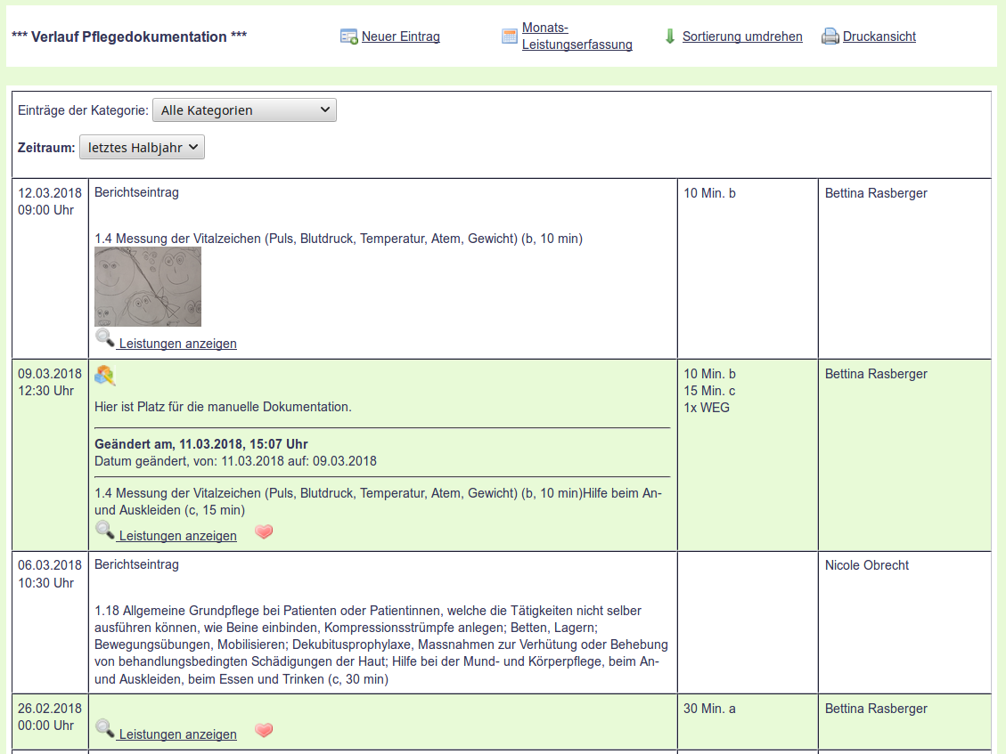Click the Monats-Leistungserfassung calendar icon
1006x754 pixels.
[509, 36]
